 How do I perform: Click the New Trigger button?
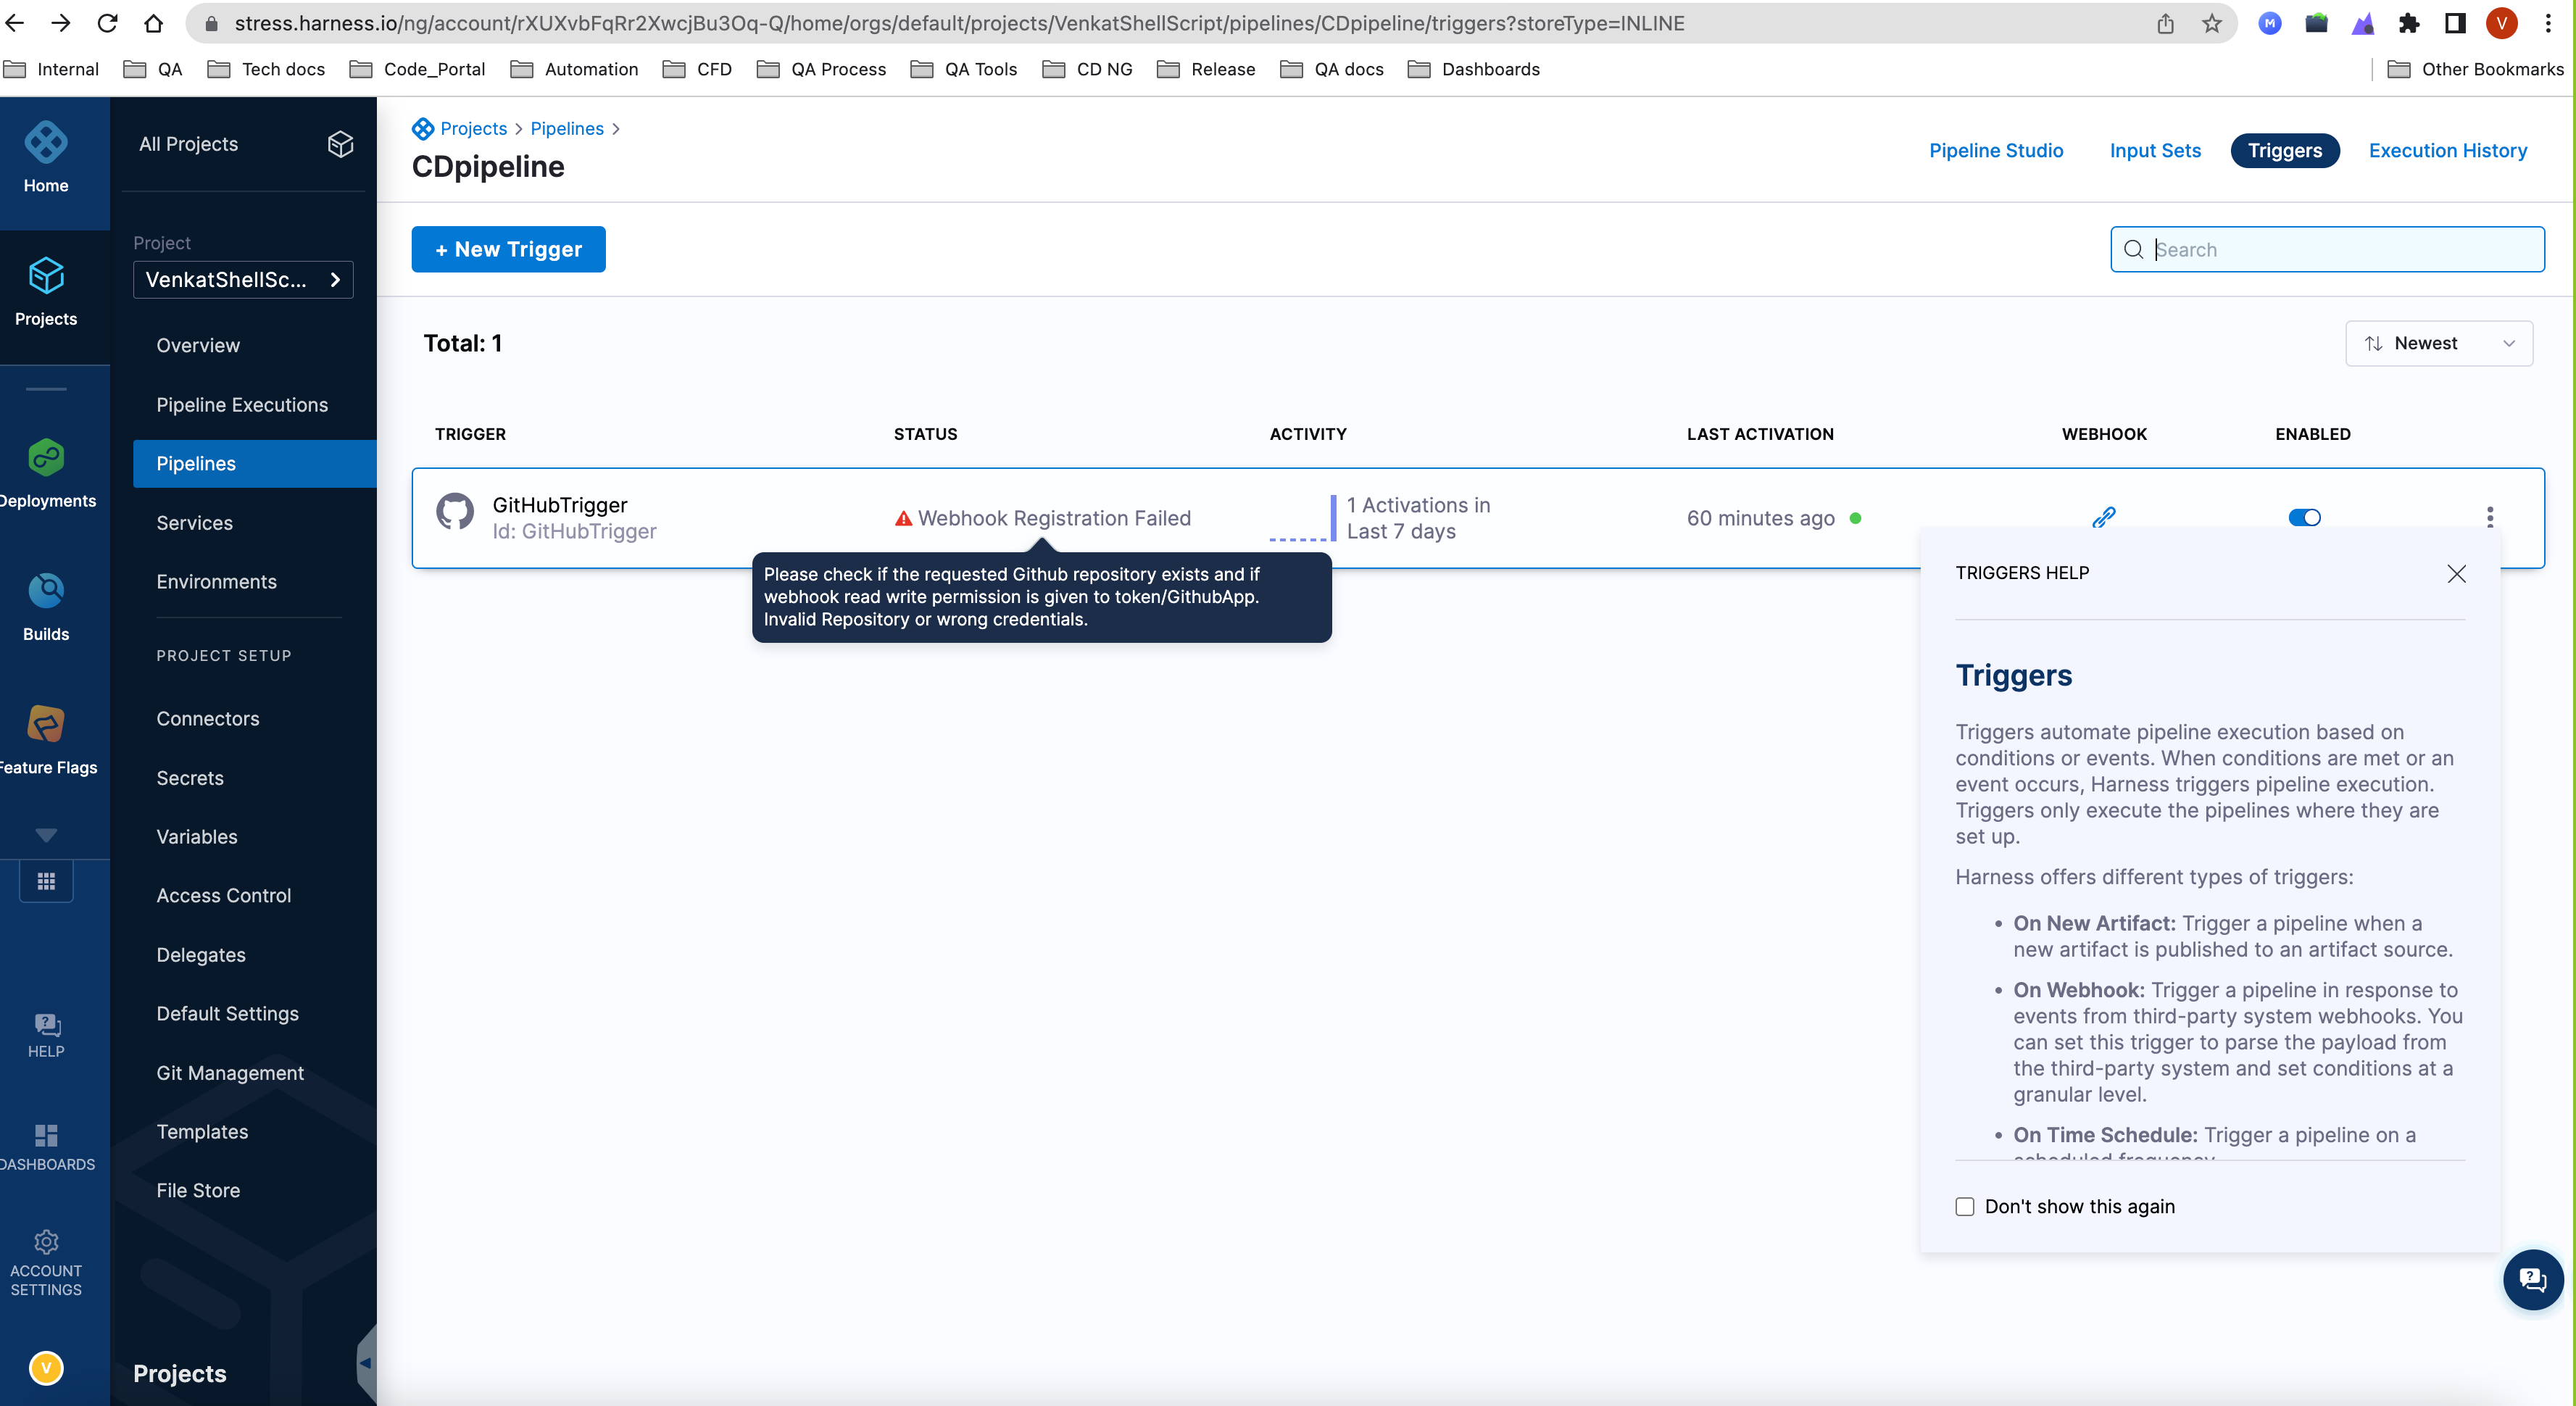click(508, 249)
